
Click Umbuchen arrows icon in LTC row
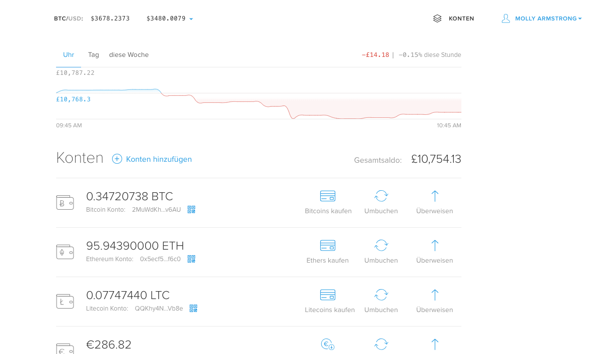381,295
